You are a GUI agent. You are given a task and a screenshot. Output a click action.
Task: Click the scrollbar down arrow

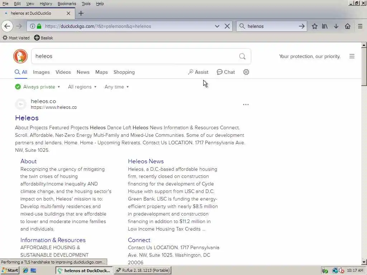(364, 262)
